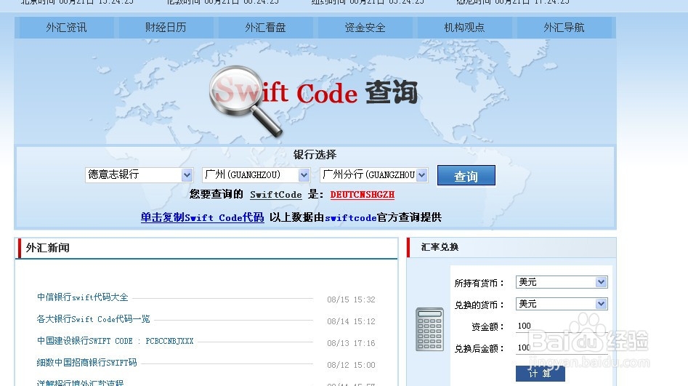Click the calculator icon
This screenshot has width=688, height=386.
429,329
